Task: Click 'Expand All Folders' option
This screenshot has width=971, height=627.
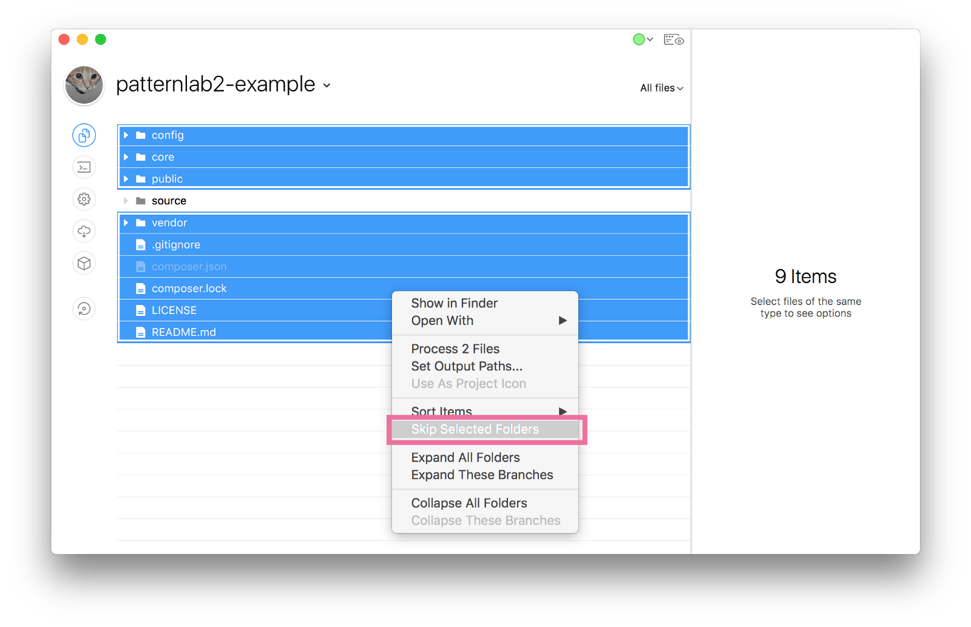Action: pos(465,457)
